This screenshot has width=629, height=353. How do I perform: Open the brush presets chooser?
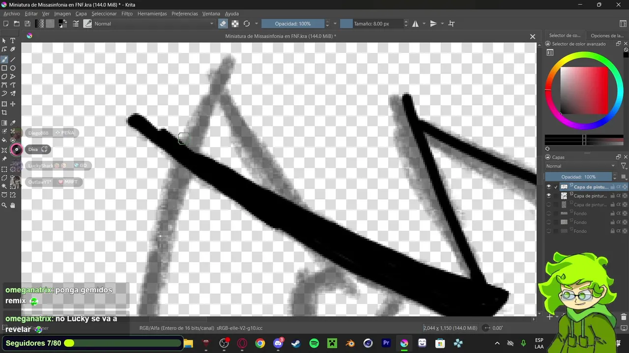pos(88,24)
